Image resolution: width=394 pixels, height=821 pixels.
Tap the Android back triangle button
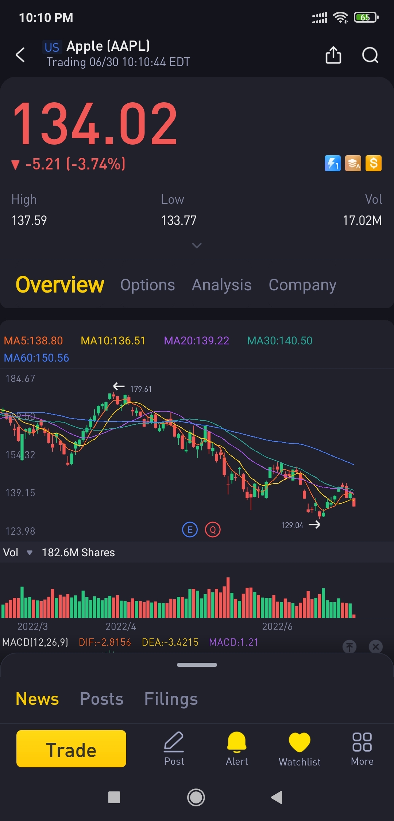[277, 797]
